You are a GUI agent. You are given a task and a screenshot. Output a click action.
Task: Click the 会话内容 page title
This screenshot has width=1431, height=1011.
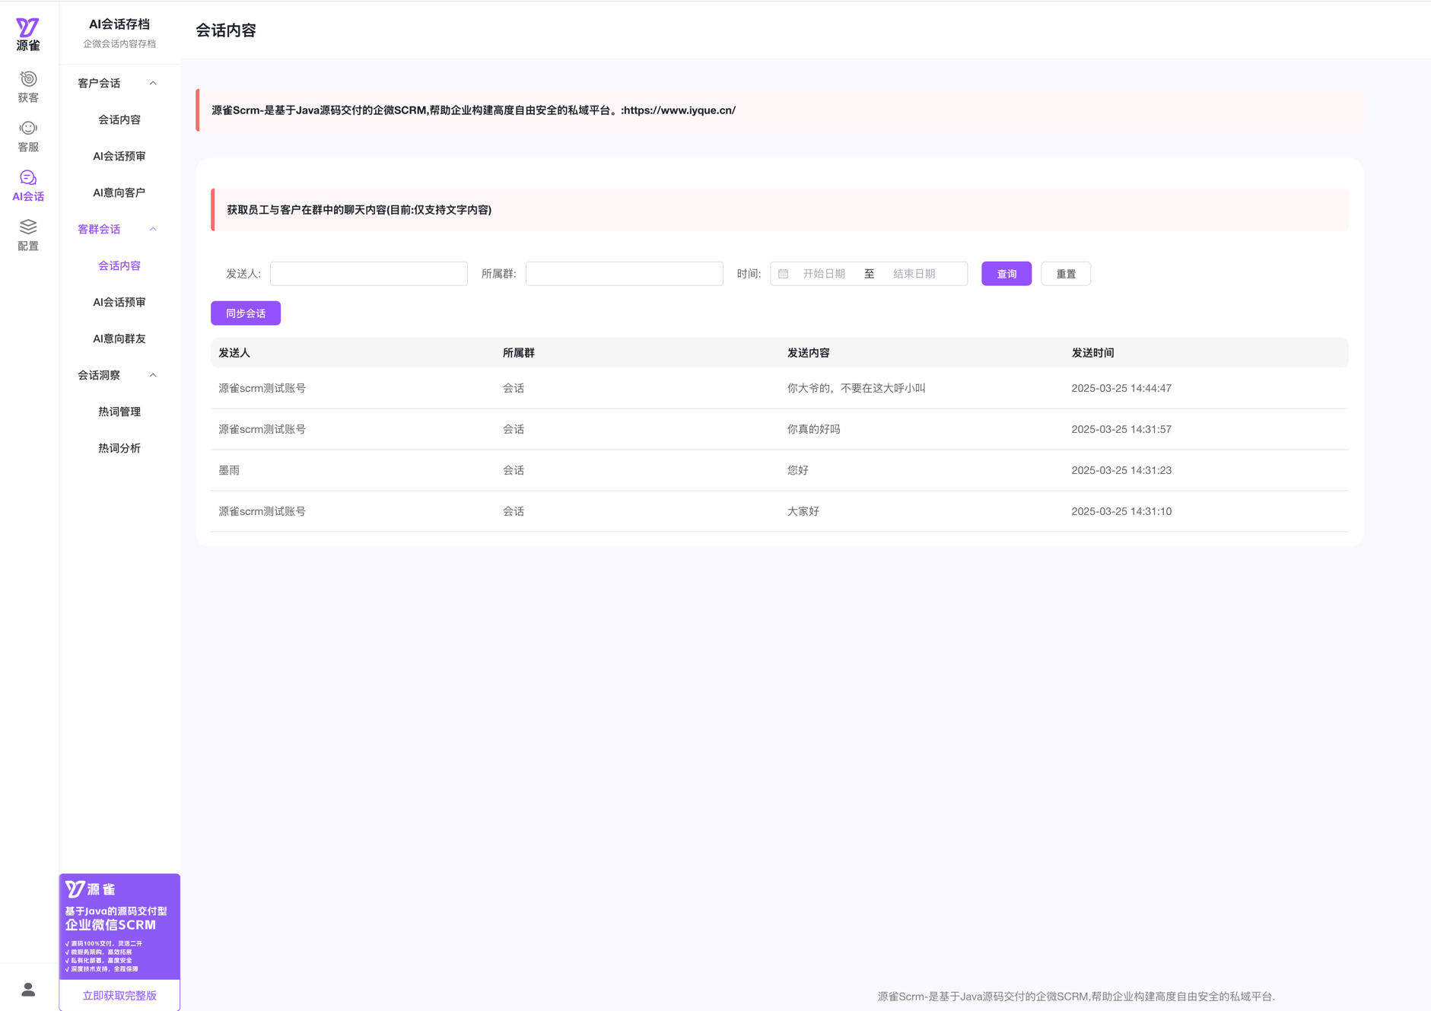click(226, 30)
